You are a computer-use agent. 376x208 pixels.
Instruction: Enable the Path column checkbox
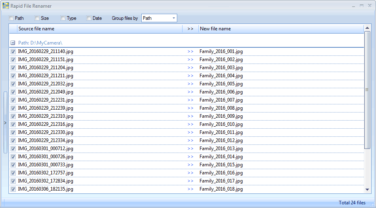11,18
